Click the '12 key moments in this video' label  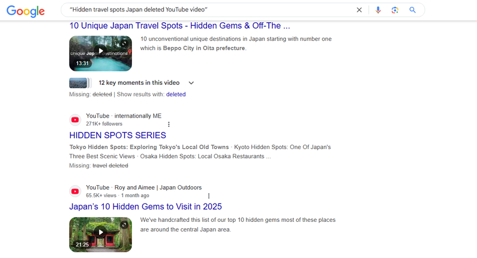(139, 83)
